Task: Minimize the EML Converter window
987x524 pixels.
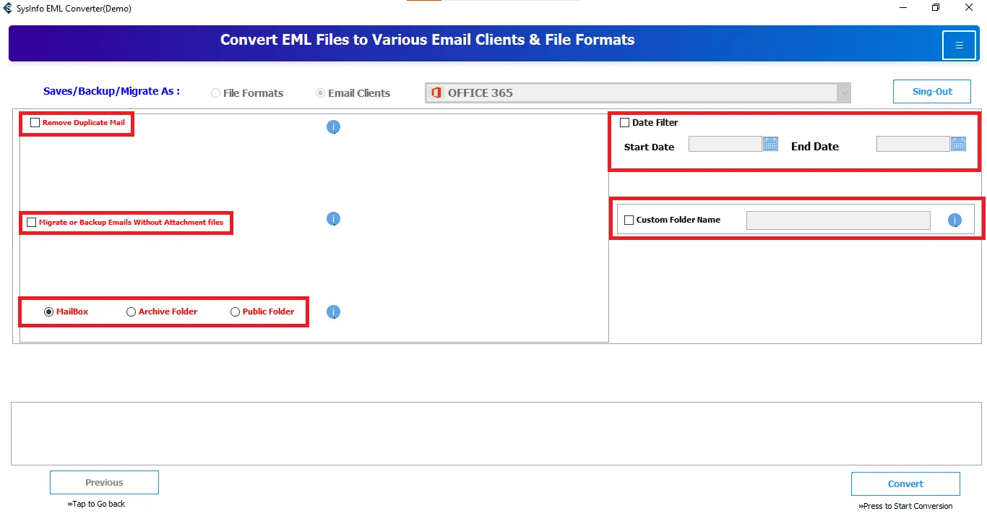Action: pyautogui.click(x=903, y=8)
